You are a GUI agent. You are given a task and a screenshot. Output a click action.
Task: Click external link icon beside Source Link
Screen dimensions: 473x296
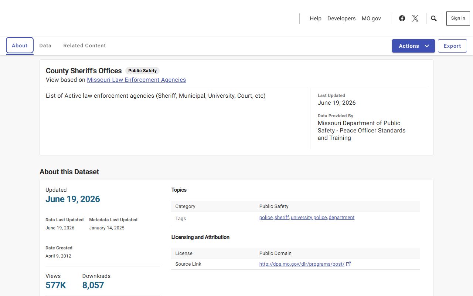(x=348, y=264)
